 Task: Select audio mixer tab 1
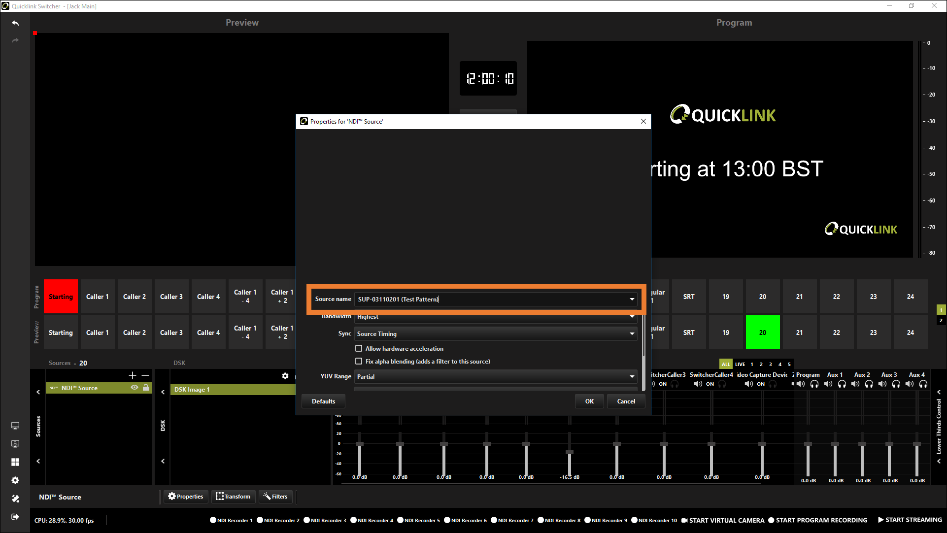(x=752, y=364)
